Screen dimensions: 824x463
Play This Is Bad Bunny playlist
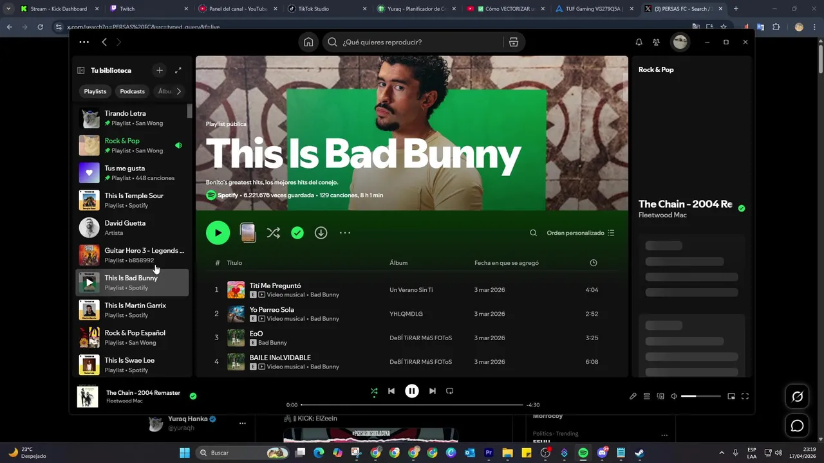[218, 233]
